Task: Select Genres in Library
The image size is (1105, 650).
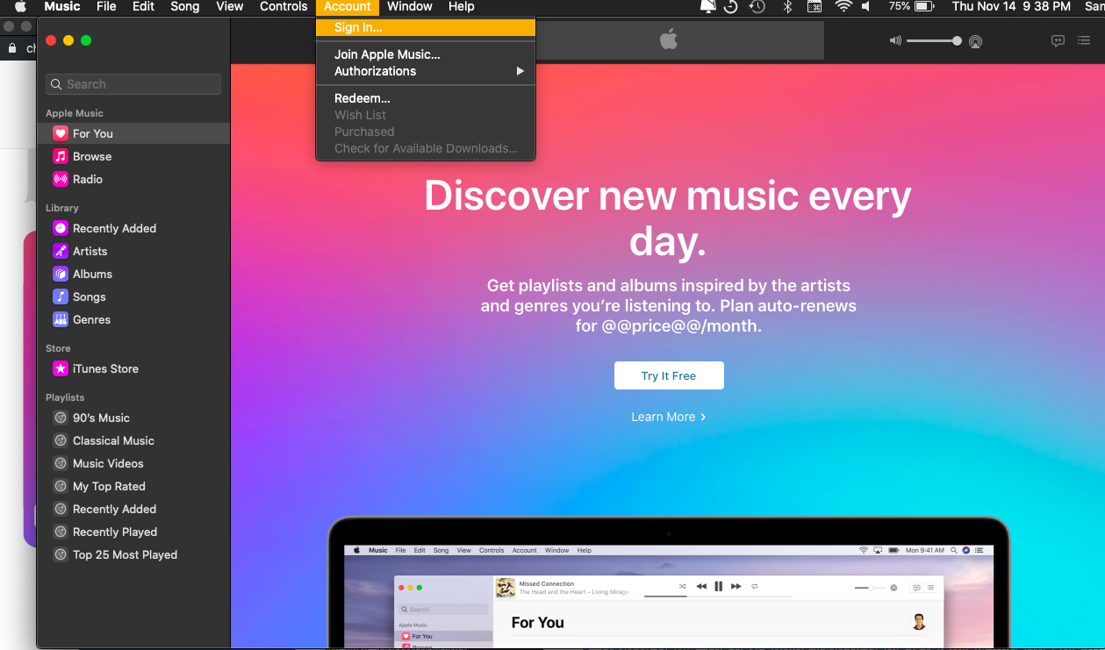Action: pos(133,319)
